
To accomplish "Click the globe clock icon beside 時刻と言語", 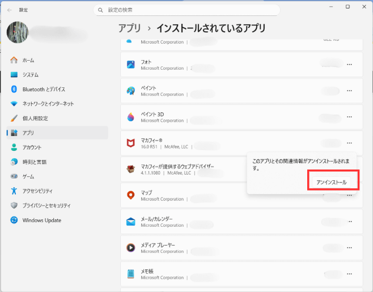I will tap(14, 162).
